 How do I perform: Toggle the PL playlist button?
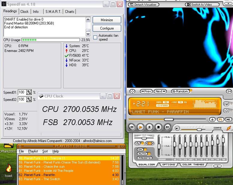220,119
